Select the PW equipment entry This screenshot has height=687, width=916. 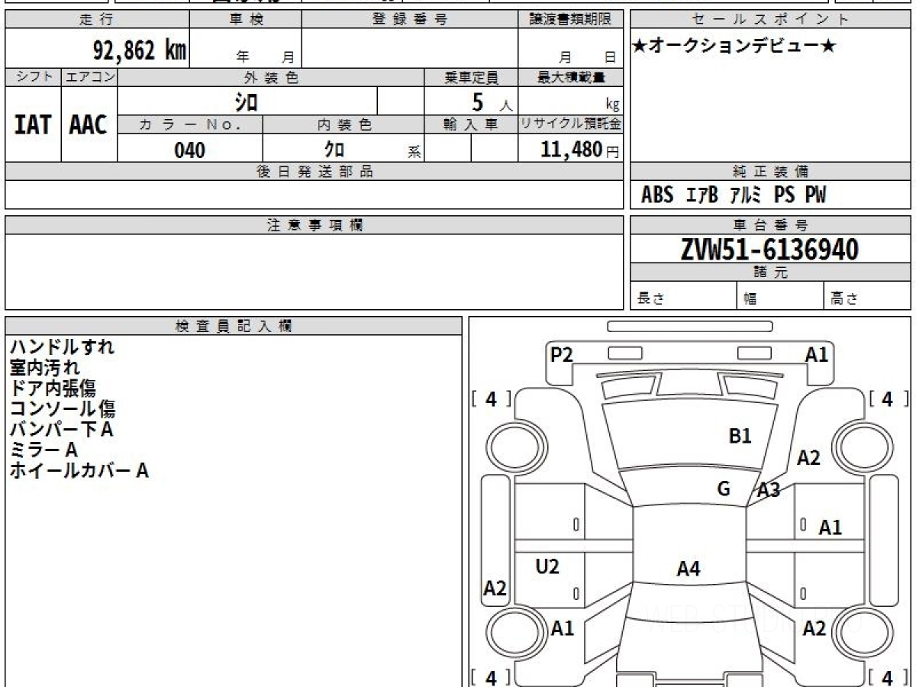click(815, 195)
